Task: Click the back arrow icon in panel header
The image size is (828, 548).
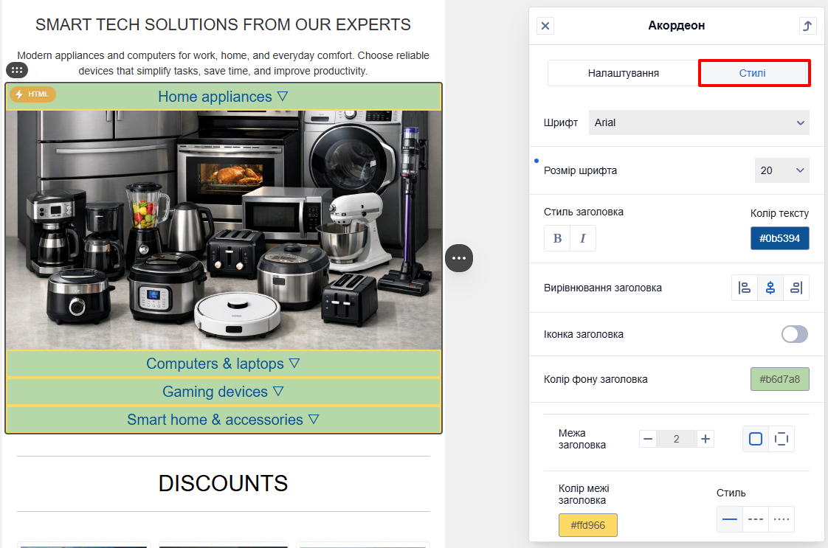Action: pos(807,26)
